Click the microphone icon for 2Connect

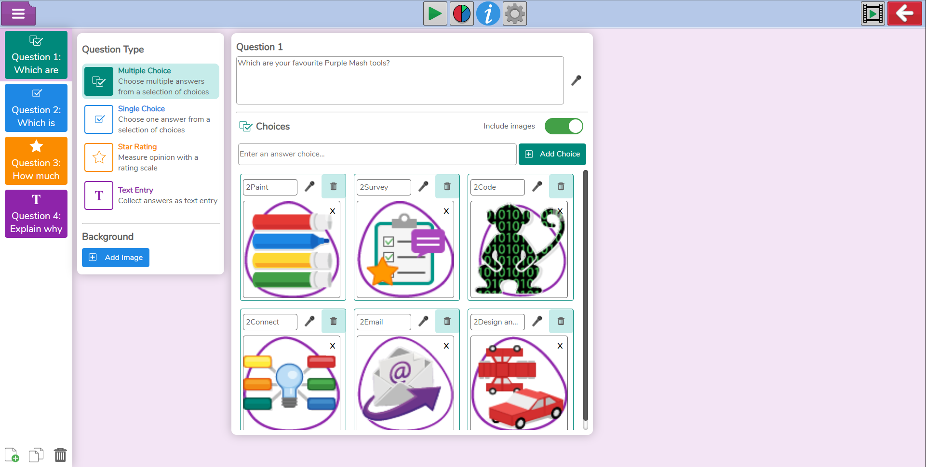tap(309, 321)
